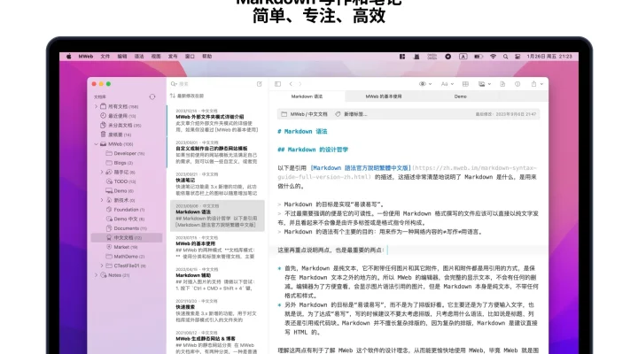Click the battery status icon

coord(478,57)
